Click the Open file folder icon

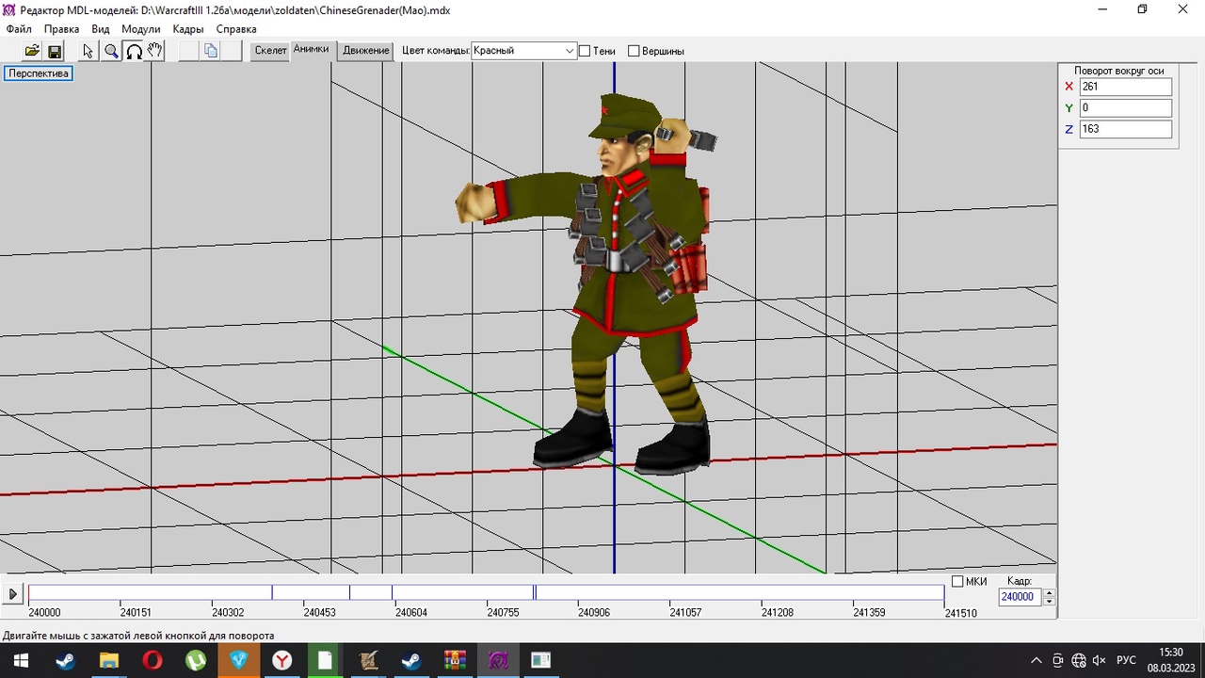(32, 51)
